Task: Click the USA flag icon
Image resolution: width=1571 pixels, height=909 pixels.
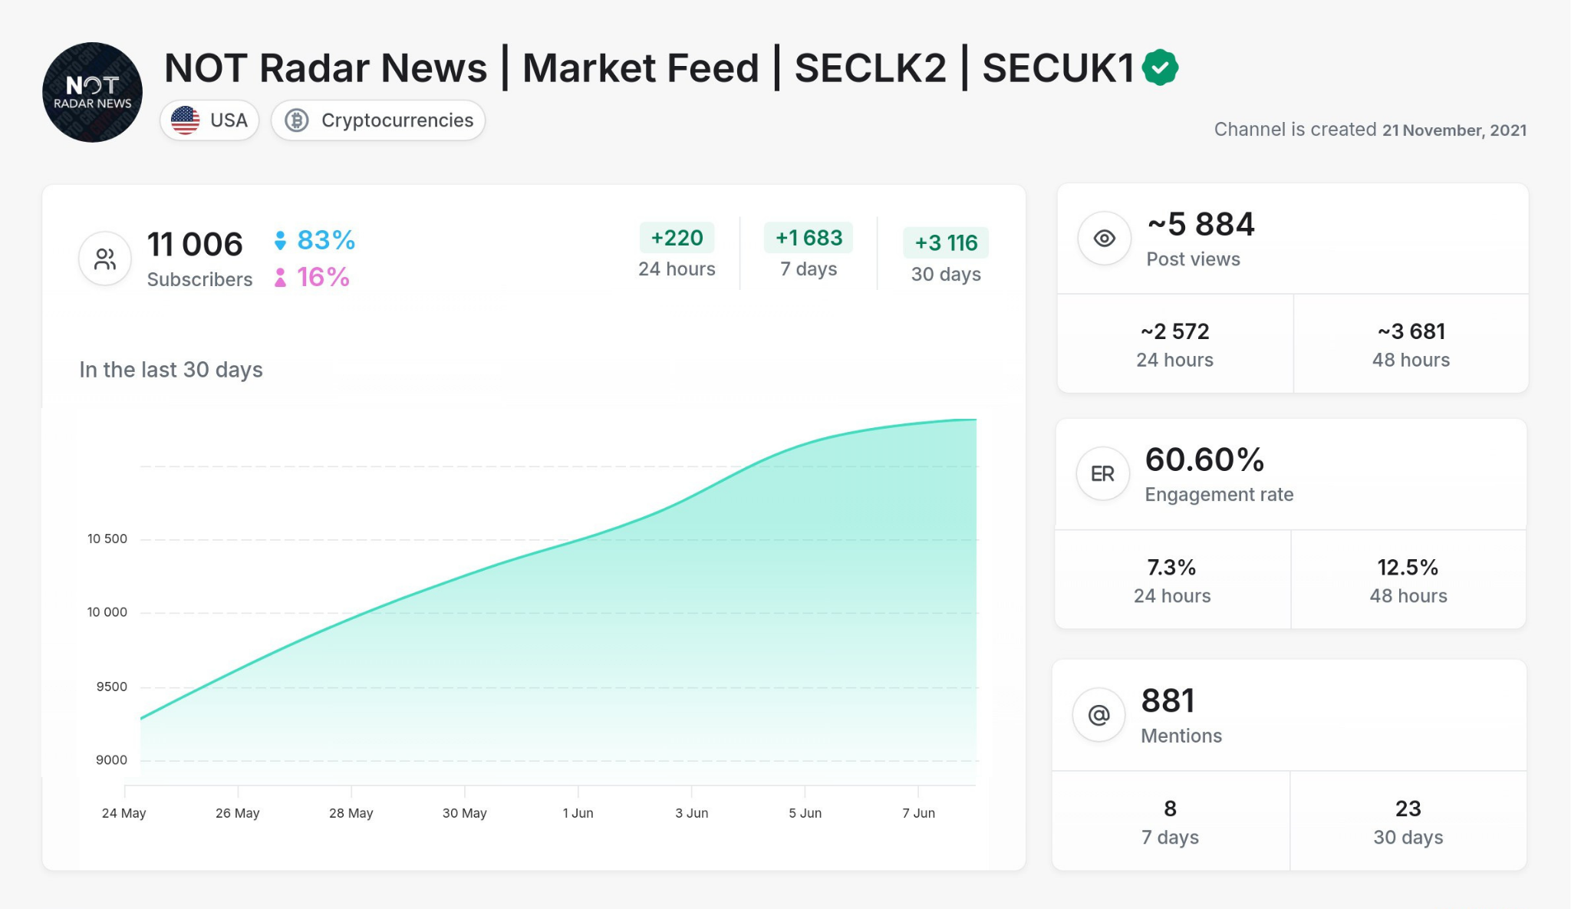Action: click(186, 120)
